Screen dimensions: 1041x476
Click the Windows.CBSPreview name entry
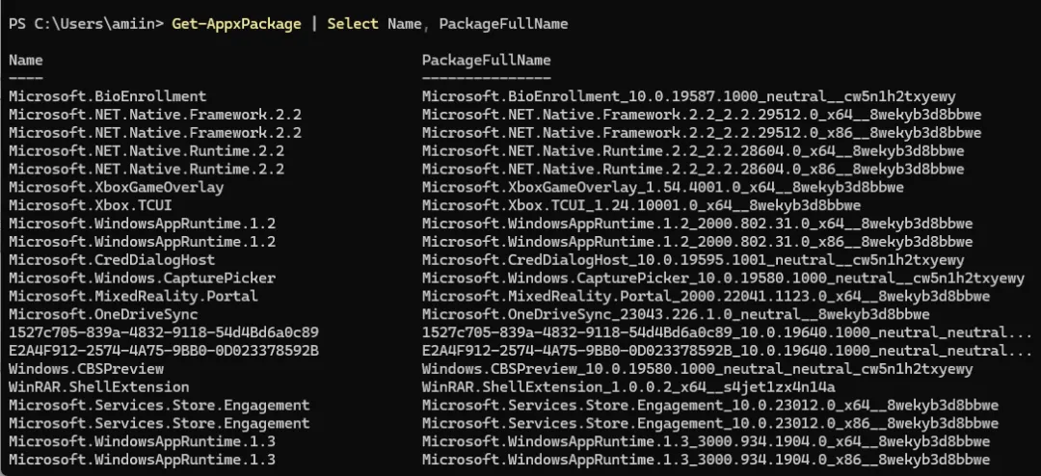click(x=86, y=369)
